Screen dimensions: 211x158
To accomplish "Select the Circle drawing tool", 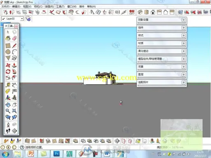I will coord(8,52).
